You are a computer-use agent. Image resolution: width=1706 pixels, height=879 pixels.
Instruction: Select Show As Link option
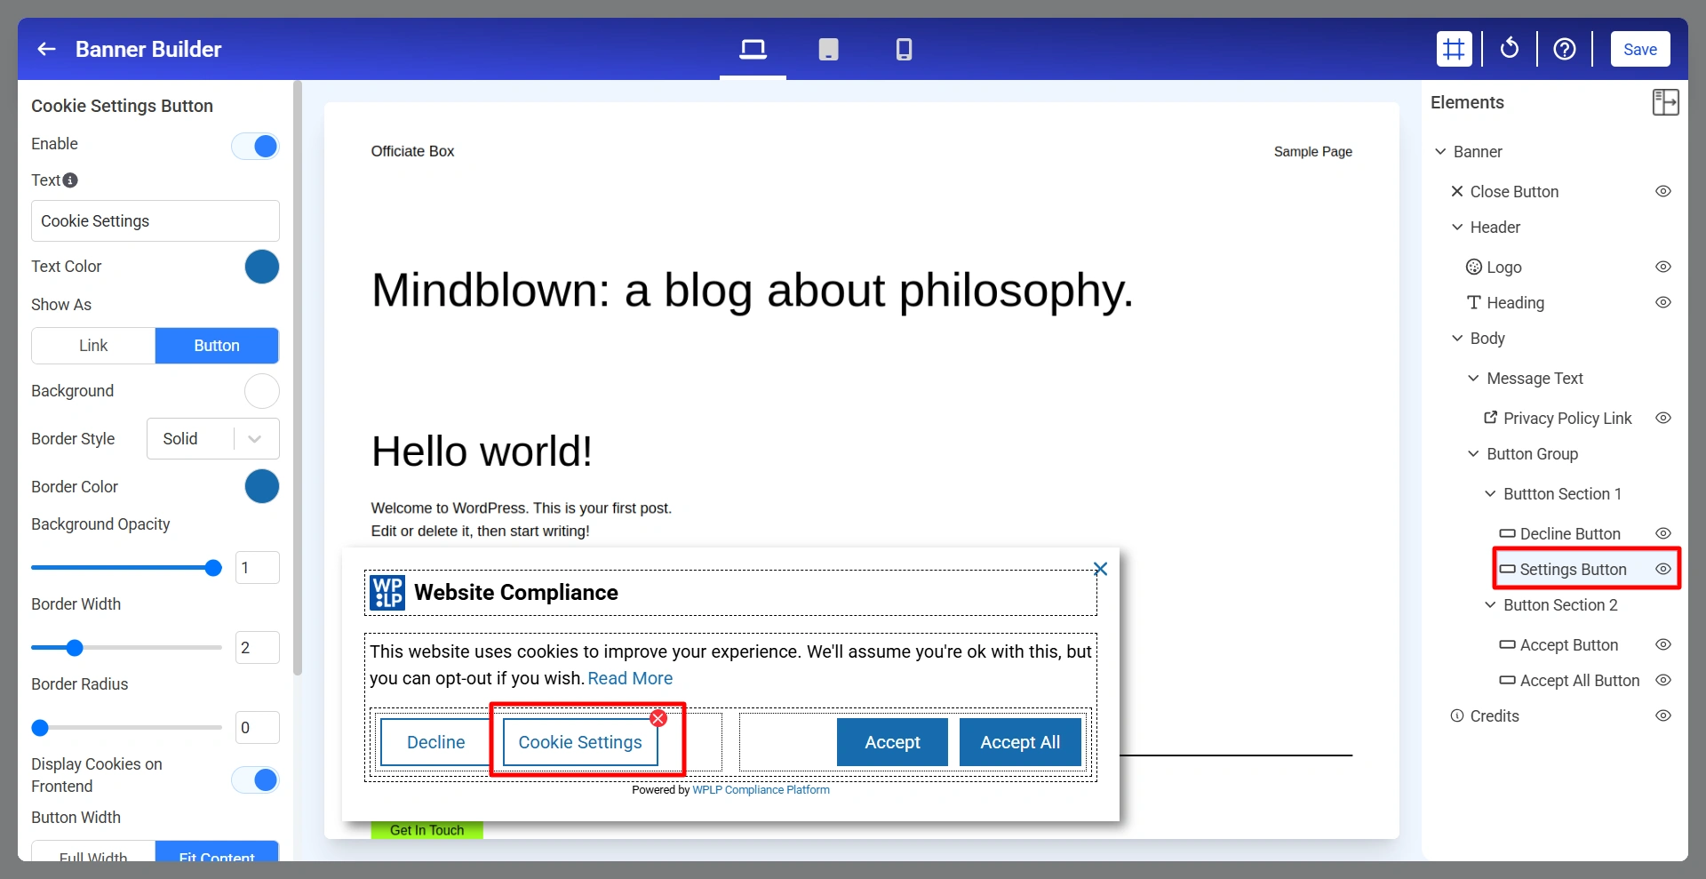93,346
